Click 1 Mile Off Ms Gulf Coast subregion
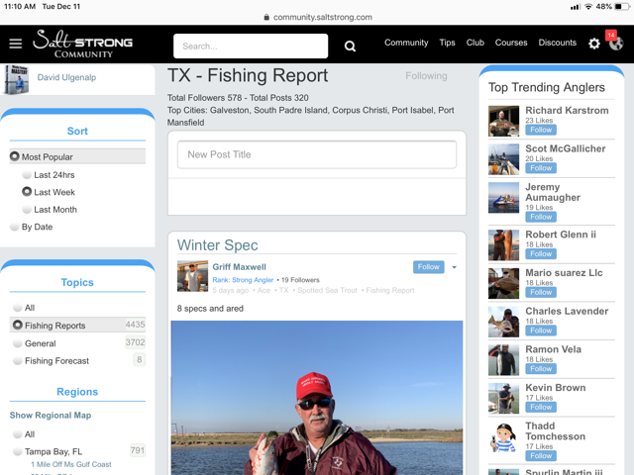Viewport: 634px width, 475px height. coord(71,464)
